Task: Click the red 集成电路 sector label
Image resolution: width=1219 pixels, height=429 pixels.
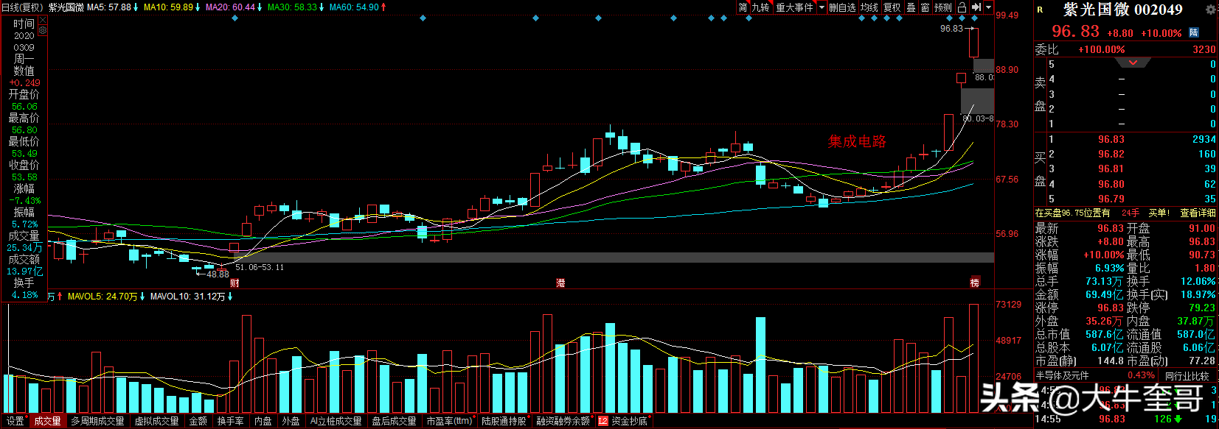Action: point(857,141)
